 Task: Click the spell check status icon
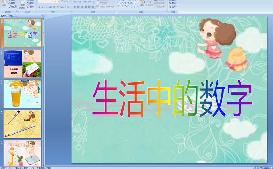pyautogui.click(x=33, y=168)
